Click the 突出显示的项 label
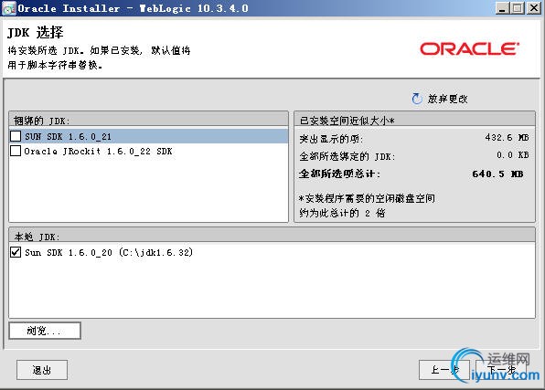This screenshot has width=545, height=390. [x=331, y=139]
